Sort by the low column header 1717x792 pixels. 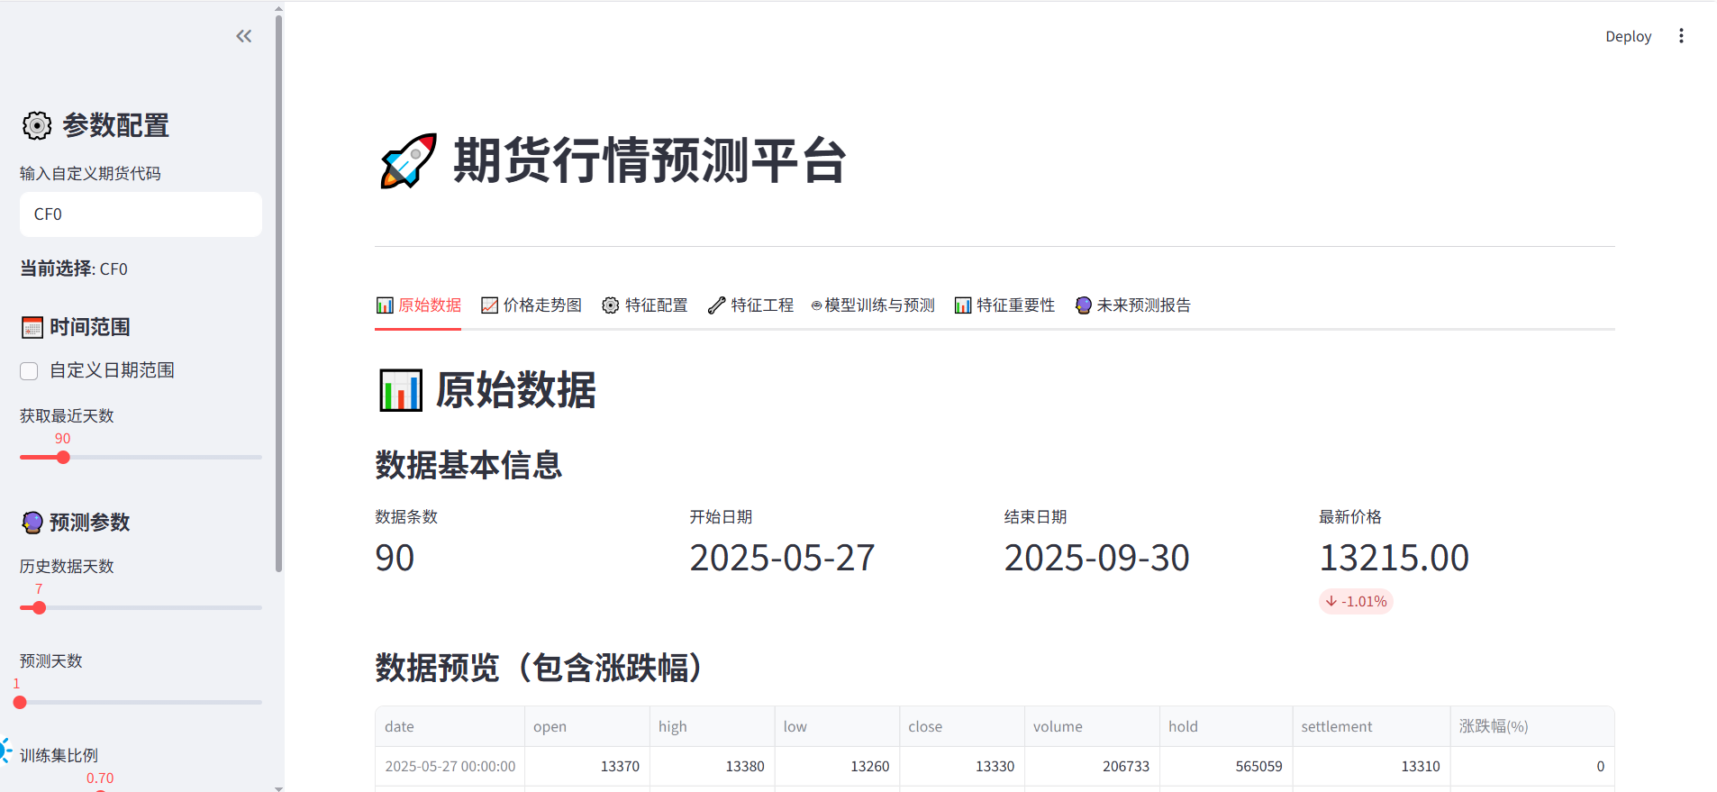point(837,726)
